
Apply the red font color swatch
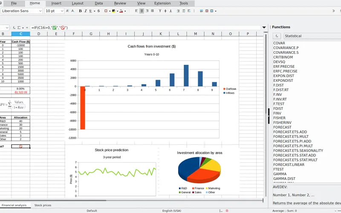tap(121, 11)
